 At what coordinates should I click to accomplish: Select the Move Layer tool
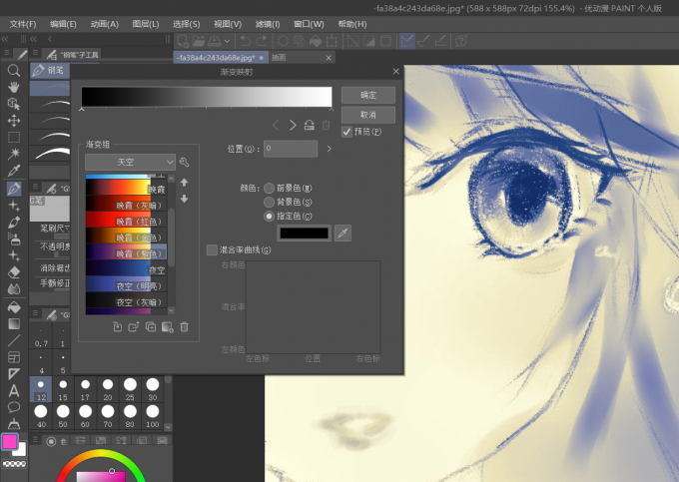point(14,121)
